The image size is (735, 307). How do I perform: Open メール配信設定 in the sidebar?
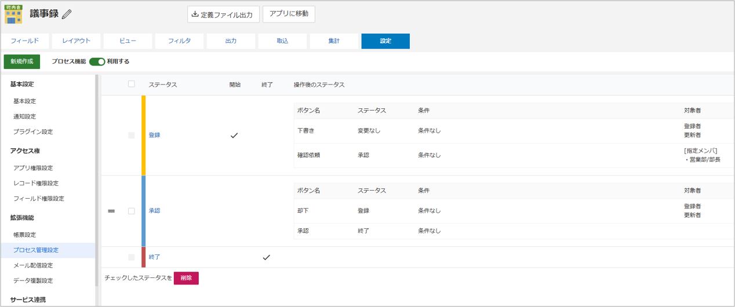33,265
